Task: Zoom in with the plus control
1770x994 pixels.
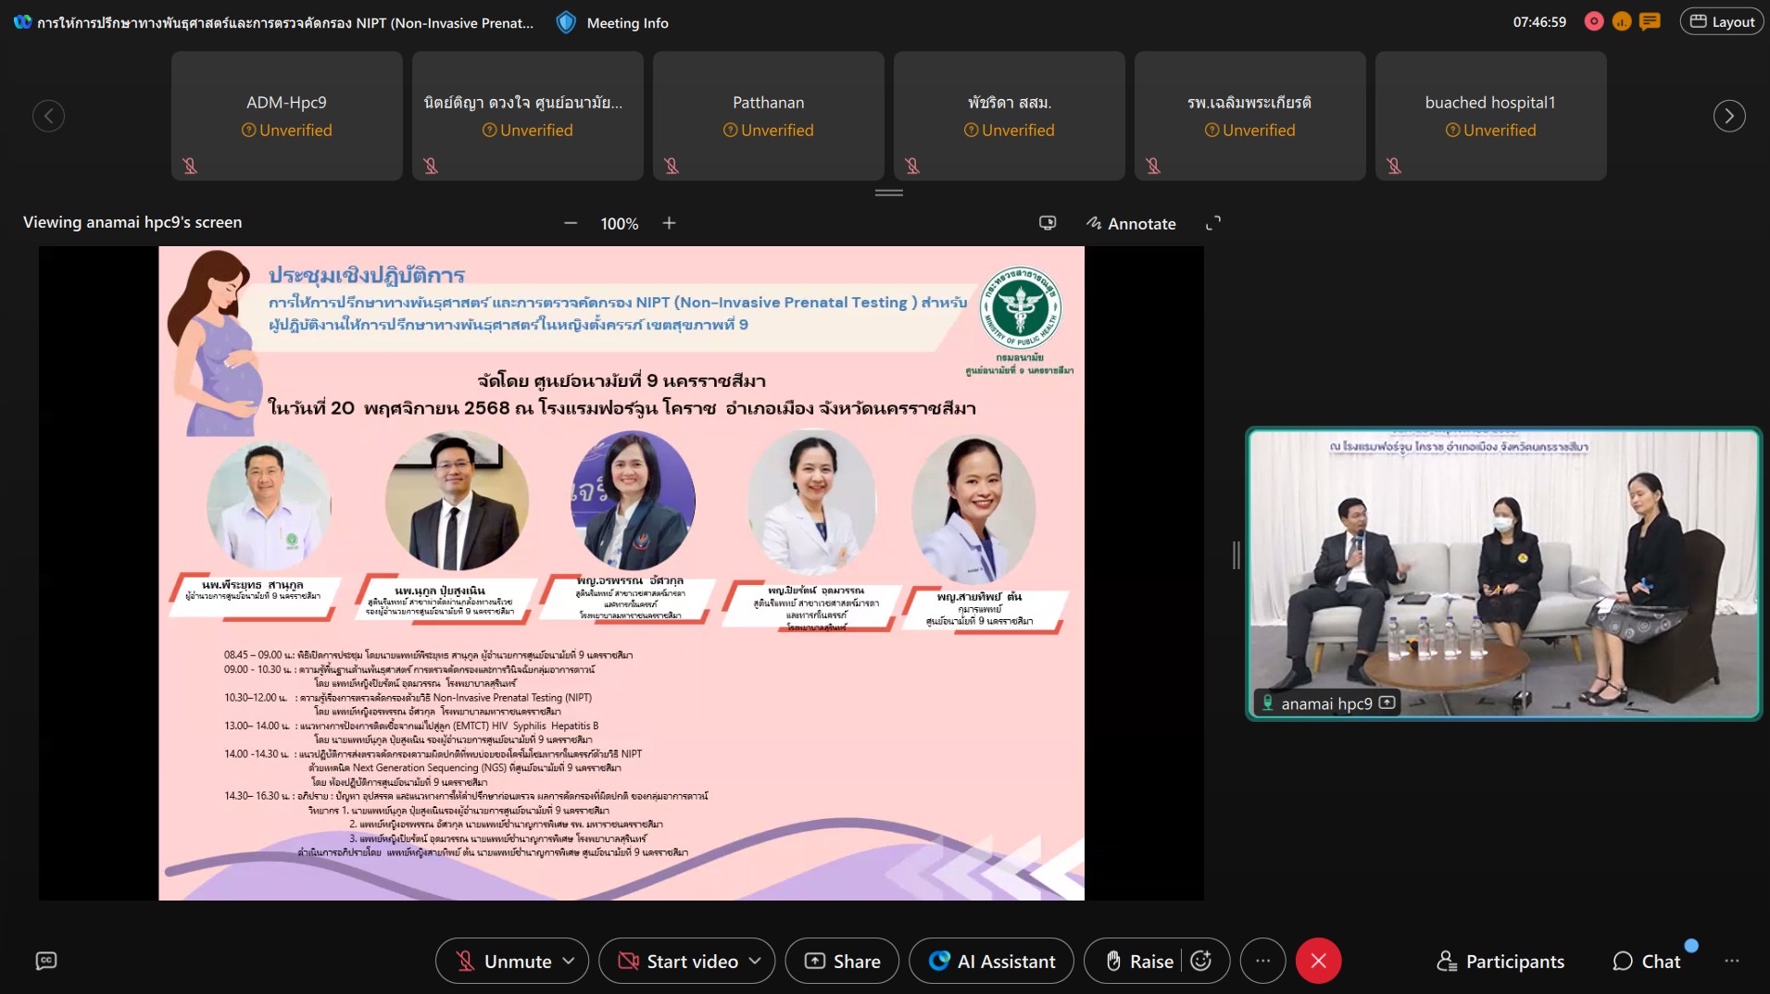Action: pos(669,223)
